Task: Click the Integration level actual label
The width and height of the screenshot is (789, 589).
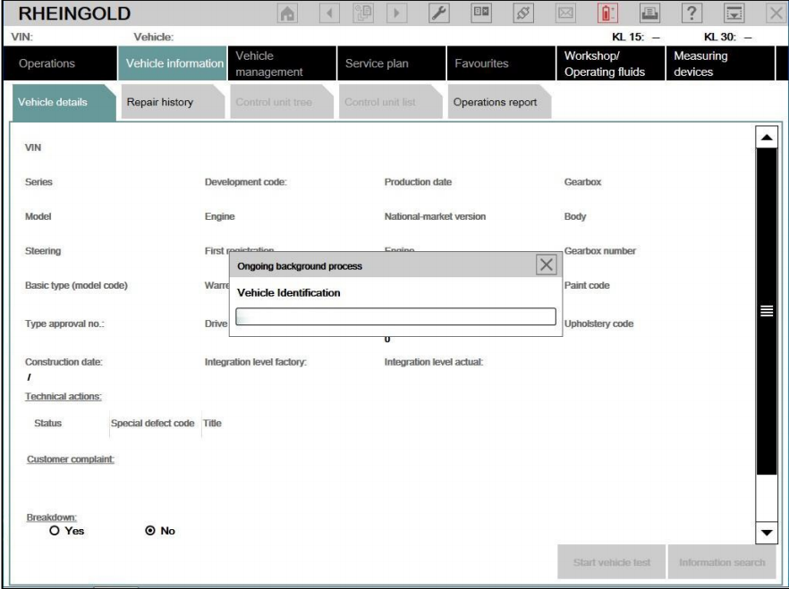Action: click(433, 362)
